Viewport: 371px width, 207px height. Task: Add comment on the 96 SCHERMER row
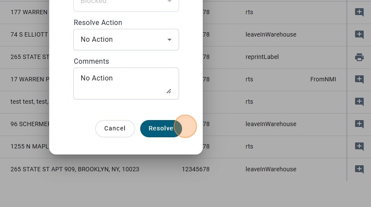tap(359, 124)
